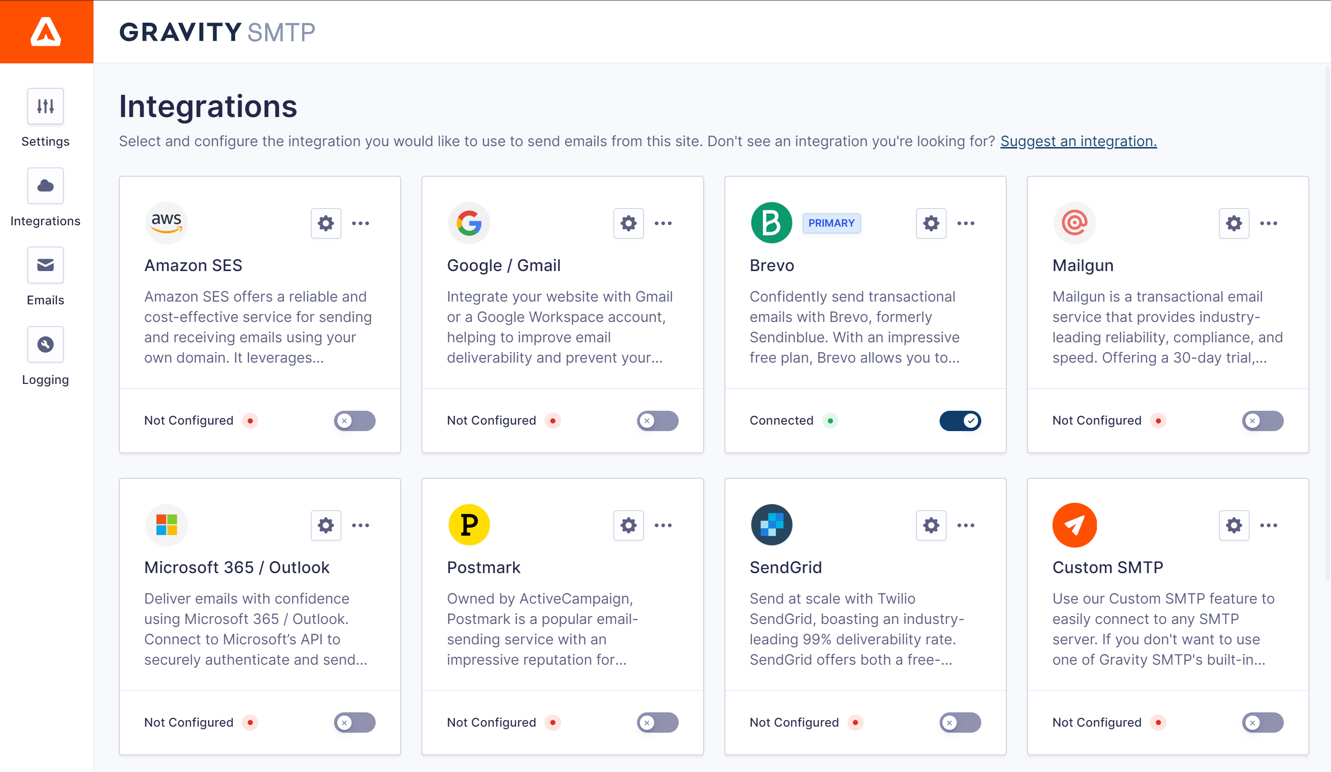Open Postmark gear settings

point(629,525)
